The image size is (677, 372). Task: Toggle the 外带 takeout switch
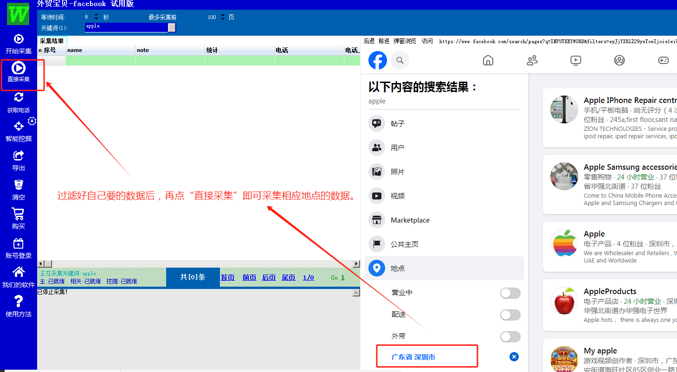coord(510,337)
